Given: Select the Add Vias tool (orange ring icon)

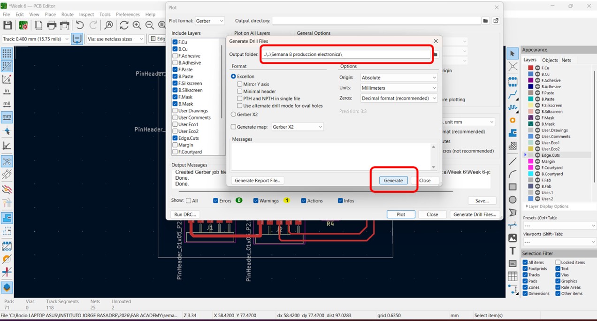Looking at the screenshot, I should tap(513, 120).
